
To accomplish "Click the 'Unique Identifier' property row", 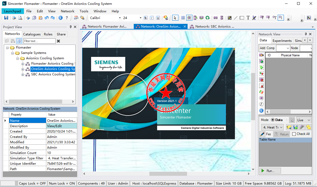I will pyautogui.click(x=40, y=164).
